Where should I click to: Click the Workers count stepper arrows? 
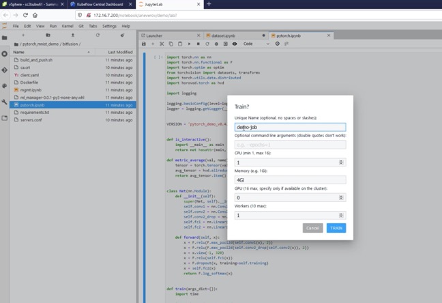pyautogui.click(x=342, y=215)
